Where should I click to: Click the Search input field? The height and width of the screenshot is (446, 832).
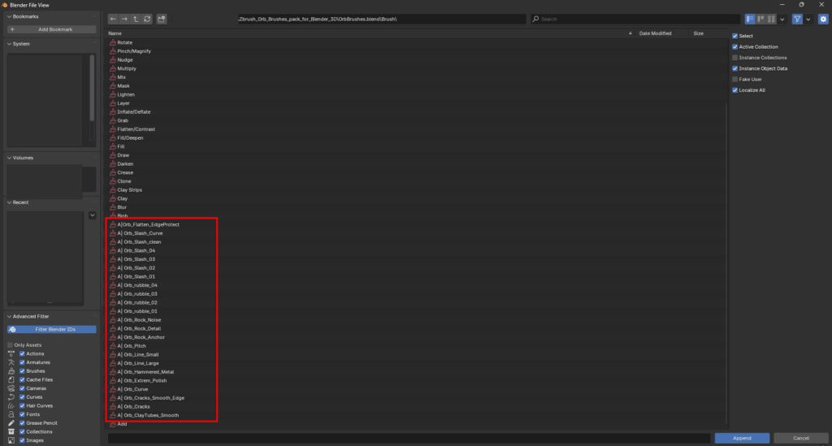click(635, 19)
